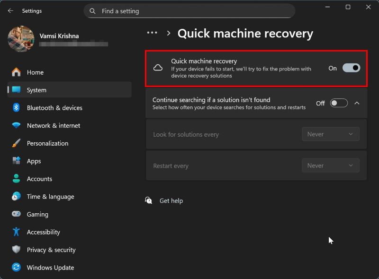Viewport: 379px width, 279px height.
Task: Click the Gaming controller icon
Action: [17, 214]
